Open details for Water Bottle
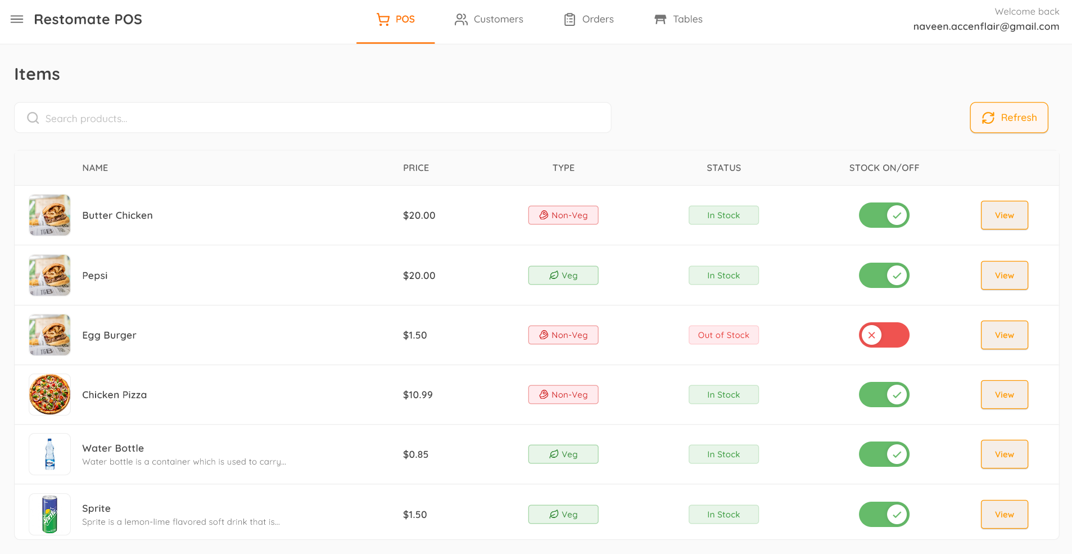This screenshot has height=554, width=1072. coord(1004,454)
